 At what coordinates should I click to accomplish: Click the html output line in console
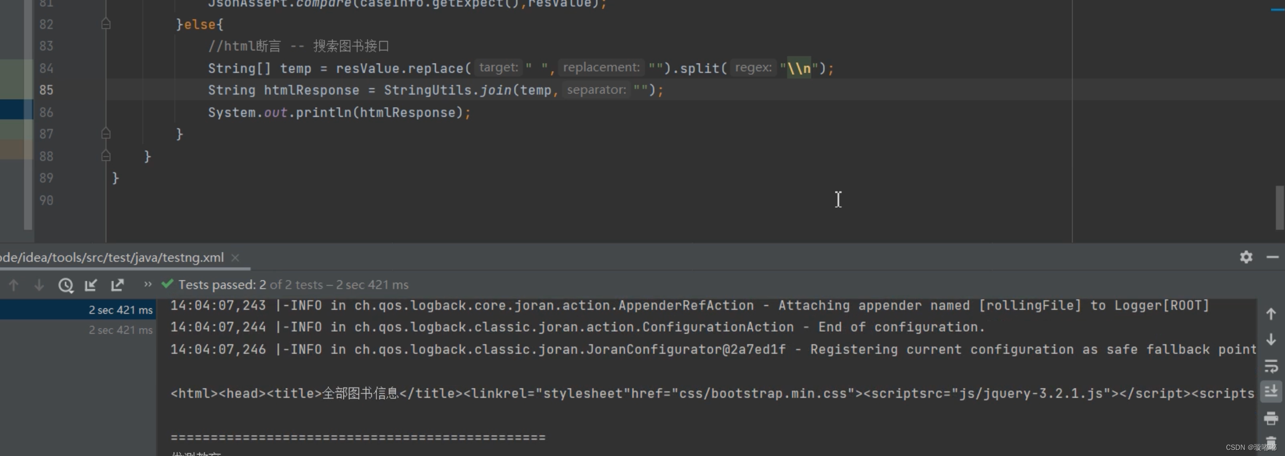pyautogui.click(x=712, y=394)
